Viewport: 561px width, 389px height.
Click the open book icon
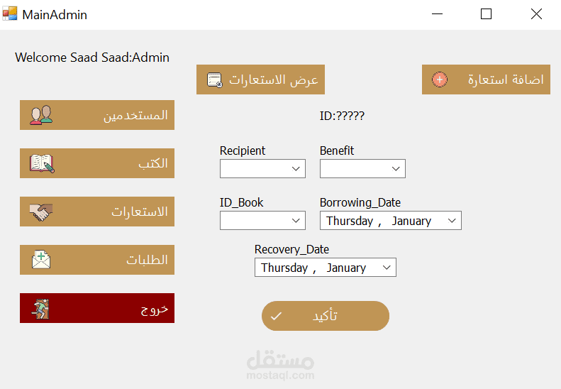[x=42, y=163]
